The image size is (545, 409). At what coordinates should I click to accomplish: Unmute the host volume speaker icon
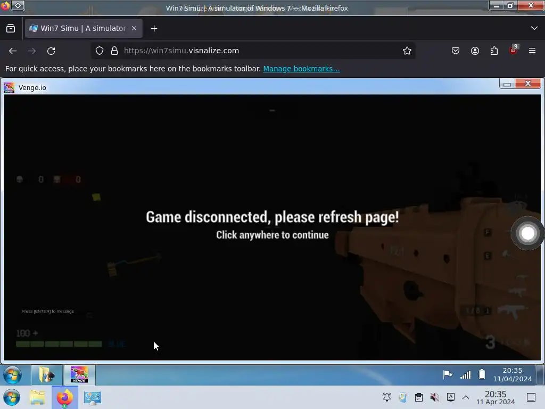pos(434,397)
